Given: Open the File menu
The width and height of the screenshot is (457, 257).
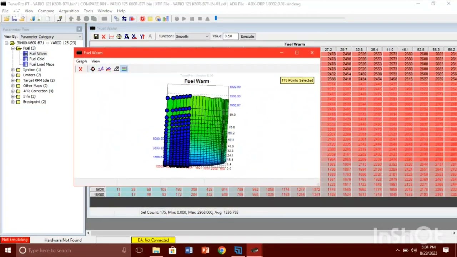Looking at the screenshot, I should point(5,11).
